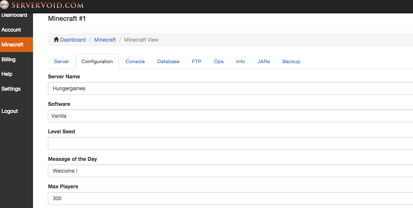This screenshot has height=208, width=413.
Task: Switch to the Console tab
Action: 135,62
